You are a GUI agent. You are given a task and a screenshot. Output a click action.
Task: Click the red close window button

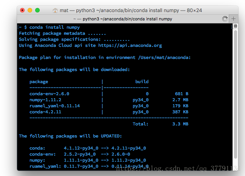point(22,10)
